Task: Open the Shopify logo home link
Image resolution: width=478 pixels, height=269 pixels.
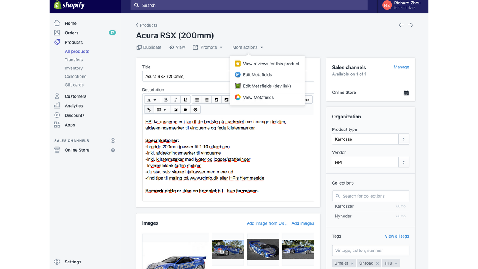Action: pyautogui.click(x=69, y=5)
